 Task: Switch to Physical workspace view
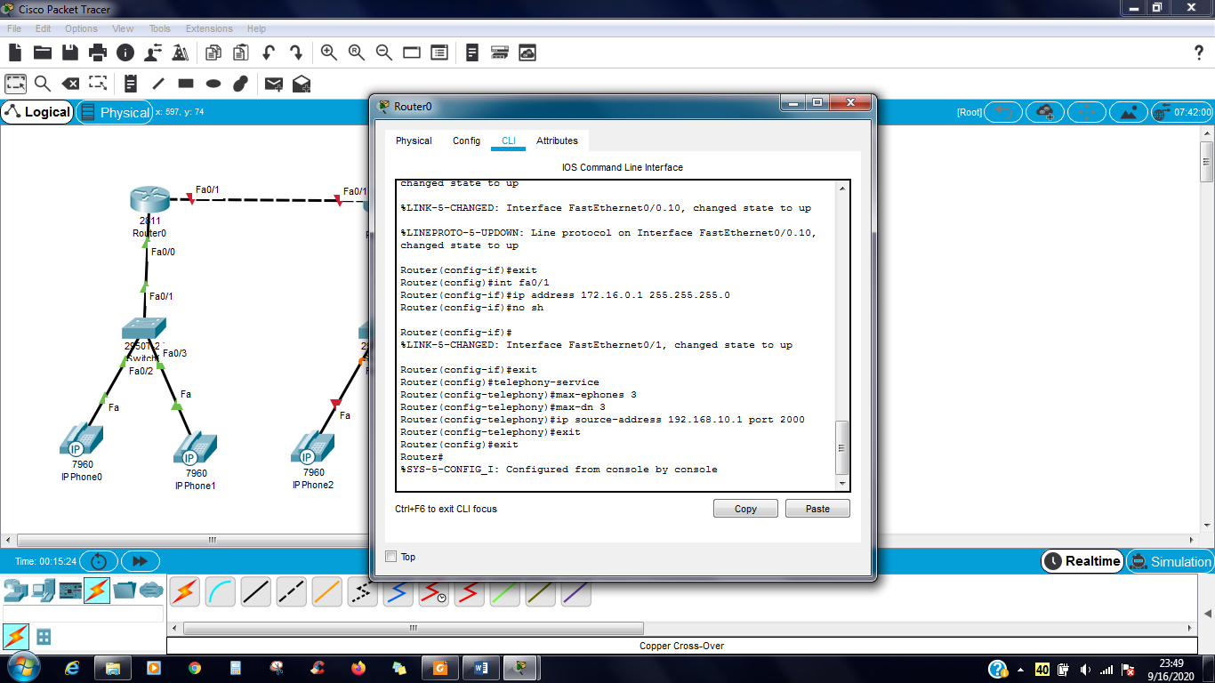tap(115, 112)
